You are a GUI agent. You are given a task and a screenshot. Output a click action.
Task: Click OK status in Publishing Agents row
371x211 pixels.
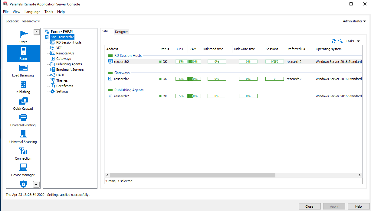tap(163, 96)
